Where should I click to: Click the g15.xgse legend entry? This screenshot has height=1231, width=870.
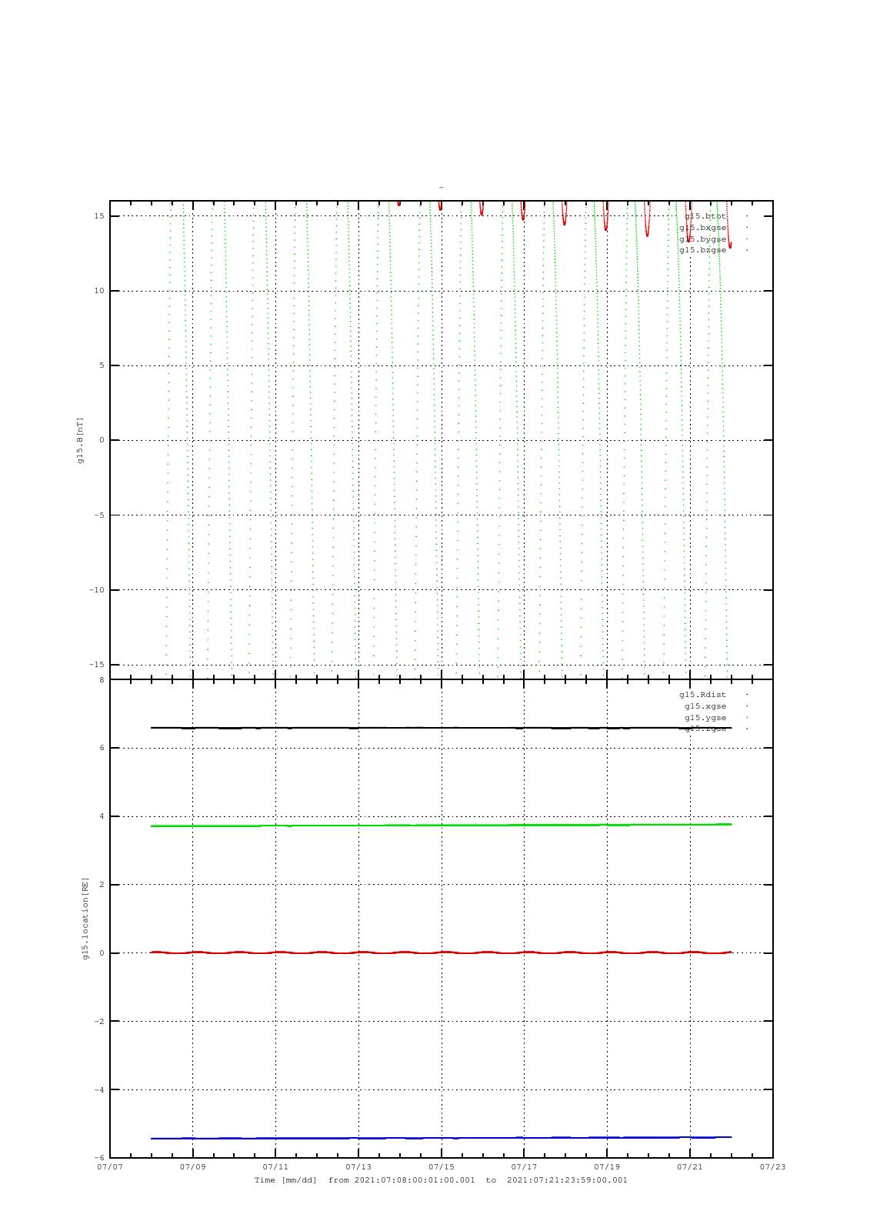click(x=705, y=706)
